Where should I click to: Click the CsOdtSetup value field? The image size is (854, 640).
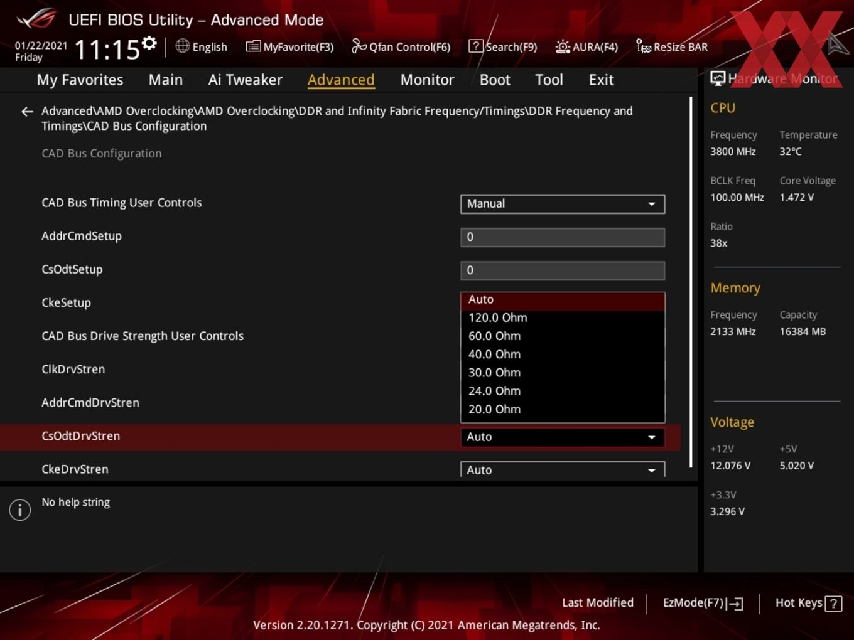(563, 270)
